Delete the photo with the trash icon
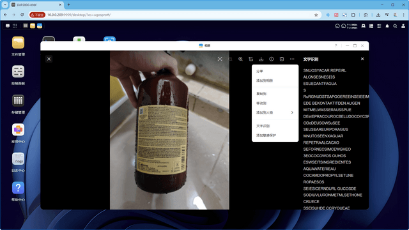Image resolution: width=409 pixels, height=230 pixels. coord(282,59)
